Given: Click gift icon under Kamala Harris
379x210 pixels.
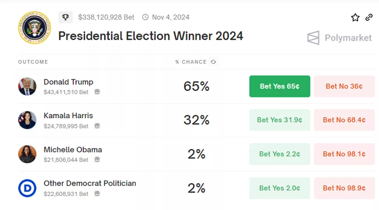Looking at the screenshot, I should point(97,126).
